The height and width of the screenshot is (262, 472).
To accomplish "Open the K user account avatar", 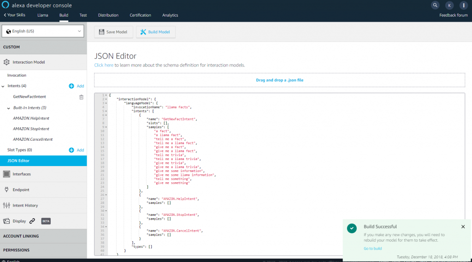I will tap(449, 5).
